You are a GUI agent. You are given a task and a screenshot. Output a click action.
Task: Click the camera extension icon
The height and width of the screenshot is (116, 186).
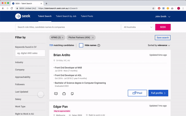pos(172,8)
